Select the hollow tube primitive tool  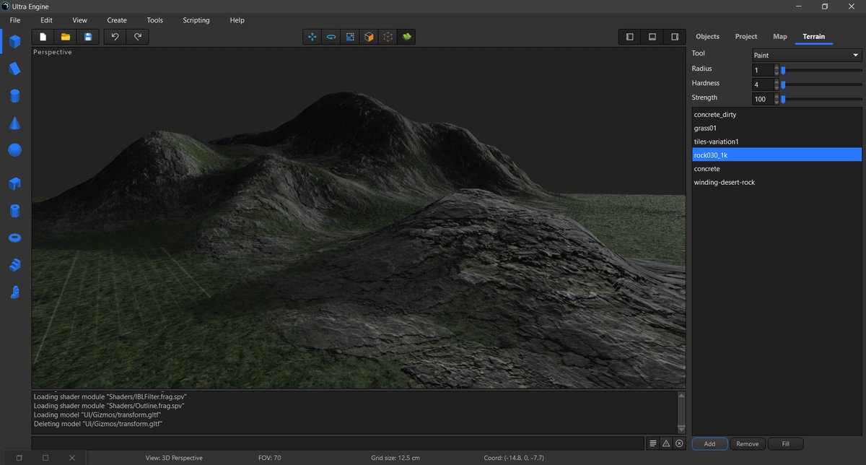[x=14, y=210]
